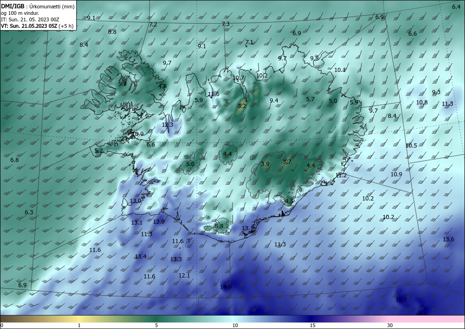Click the 5.8 value label
Screen dimensions: 465x329
[219, 226]
